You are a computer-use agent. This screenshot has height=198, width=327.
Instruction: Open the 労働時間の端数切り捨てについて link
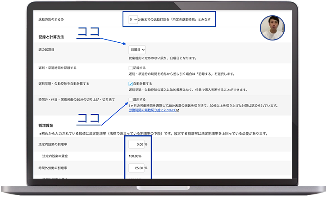pos(152,110)
